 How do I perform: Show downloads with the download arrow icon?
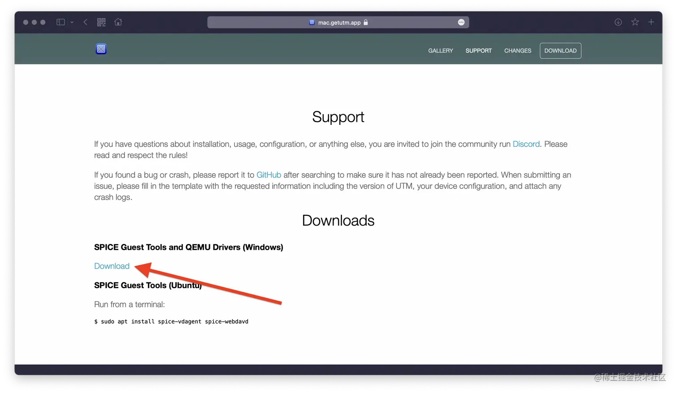coord(618,22)
